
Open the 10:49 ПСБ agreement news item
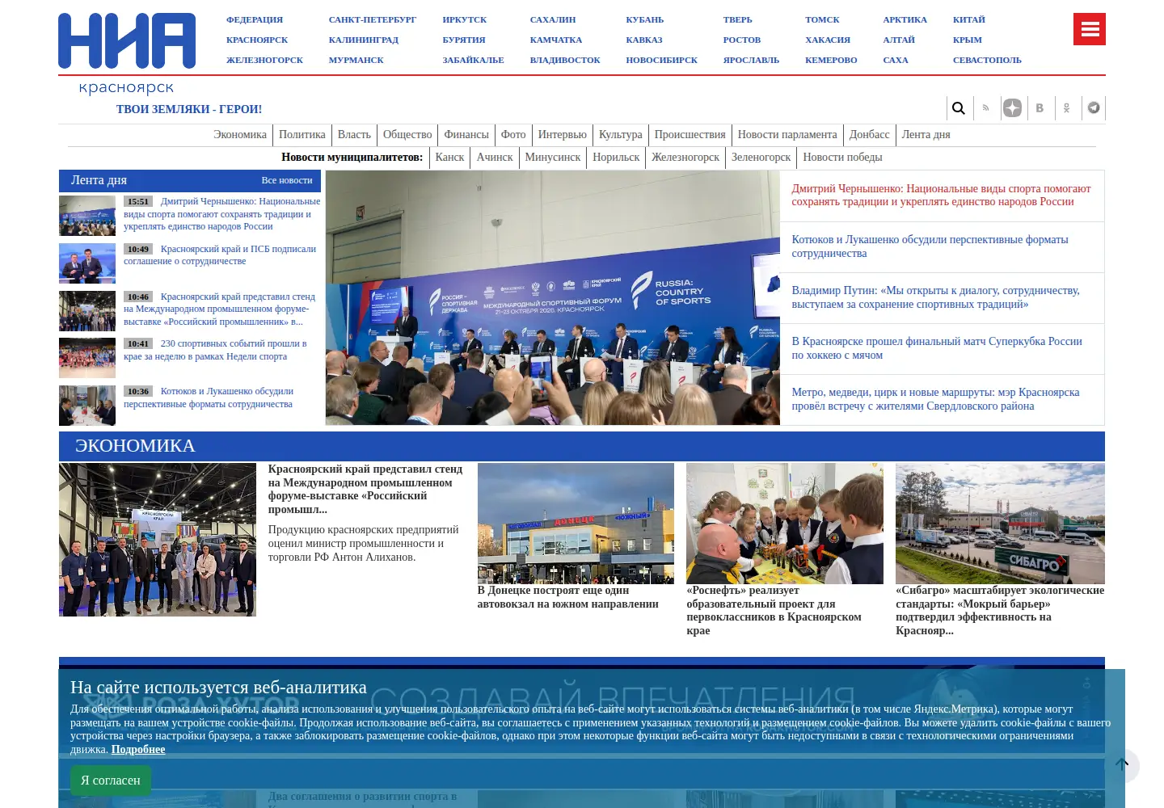point(220,255)
